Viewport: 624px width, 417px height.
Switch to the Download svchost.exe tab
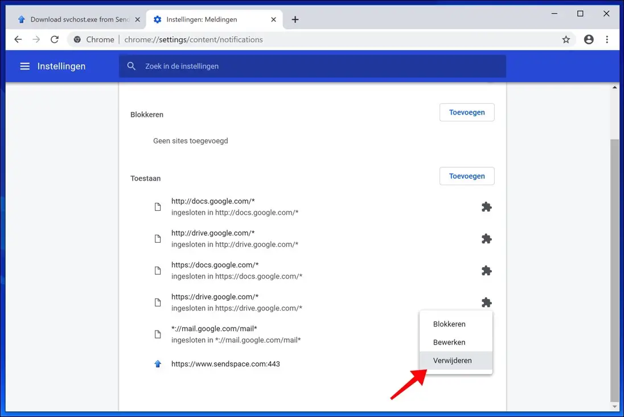pos(76,19)
